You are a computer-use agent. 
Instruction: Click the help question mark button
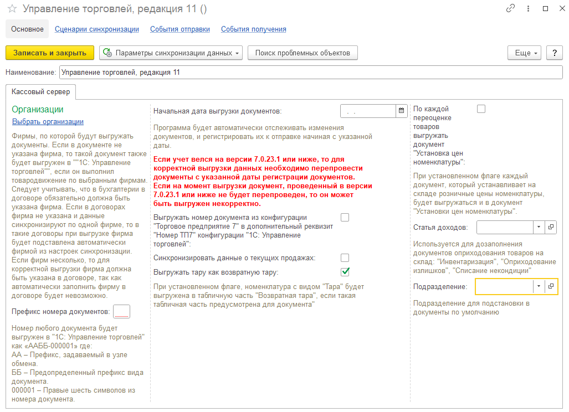coord(555,53)
